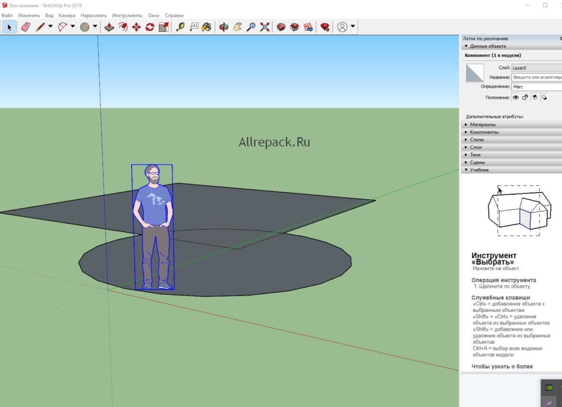Expand the Слои panel
Image resolution: width=562 pixels, height=407 pixels.
coord(476,147)
